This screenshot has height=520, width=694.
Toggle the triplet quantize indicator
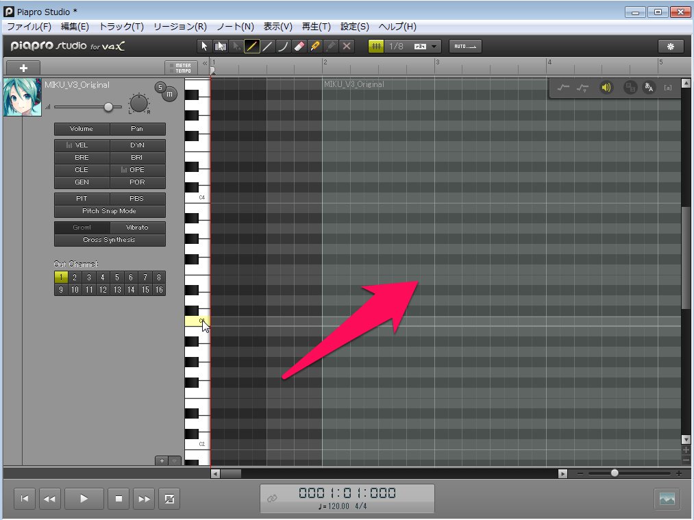420,47
